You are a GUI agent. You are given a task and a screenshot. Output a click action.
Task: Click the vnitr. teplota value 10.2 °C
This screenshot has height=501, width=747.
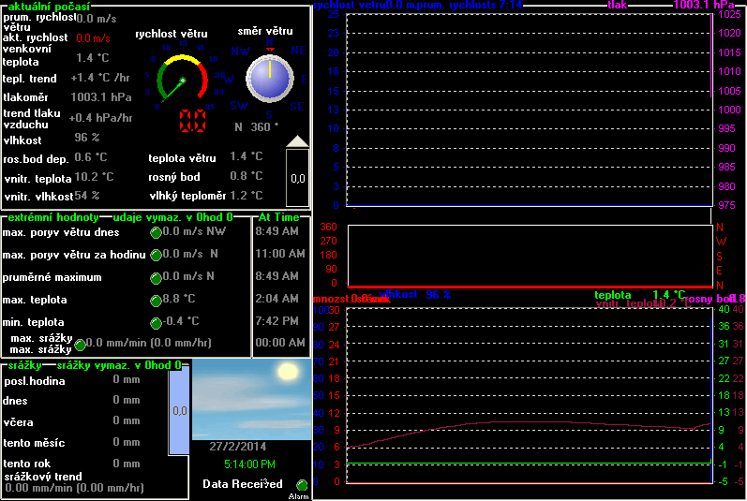[x=94, y=177]
